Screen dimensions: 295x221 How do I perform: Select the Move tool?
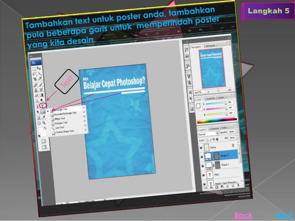[39, 68]
